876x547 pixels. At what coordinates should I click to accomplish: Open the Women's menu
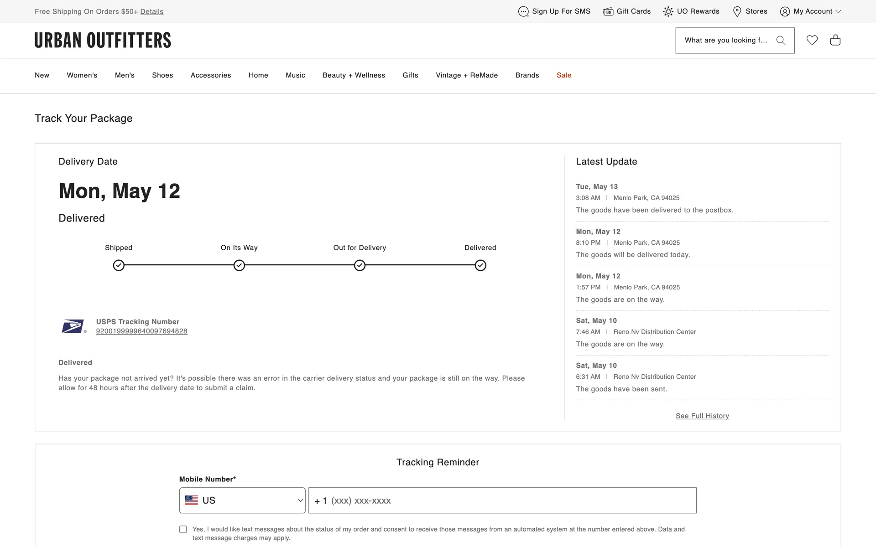pyautogui.click(x=82, y=75)
